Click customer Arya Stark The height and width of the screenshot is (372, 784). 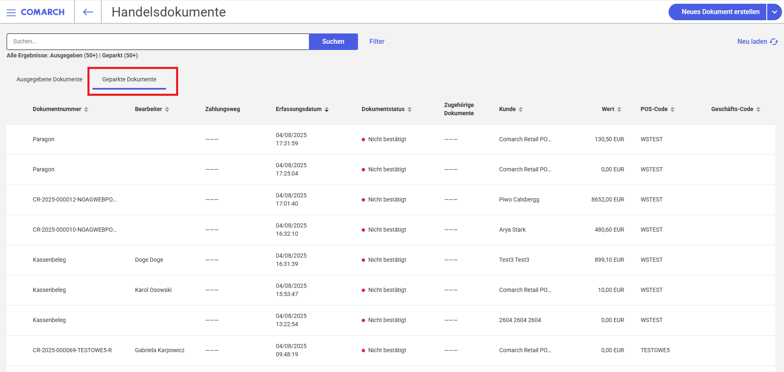(x=512, y=230)
